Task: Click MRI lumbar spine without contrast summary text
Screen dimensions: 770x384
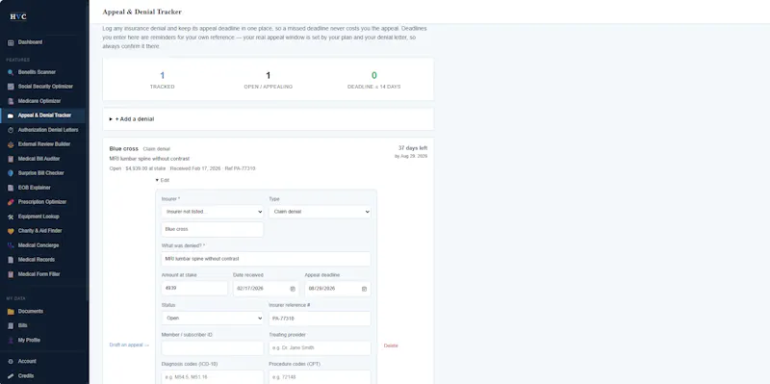Action: click(149, 159)
